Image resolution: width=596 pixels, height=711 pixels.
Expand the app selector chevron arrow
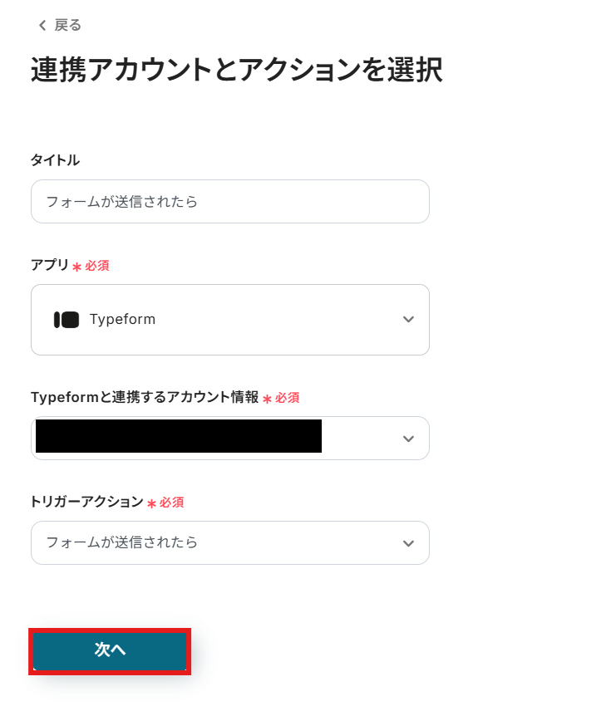408,320
